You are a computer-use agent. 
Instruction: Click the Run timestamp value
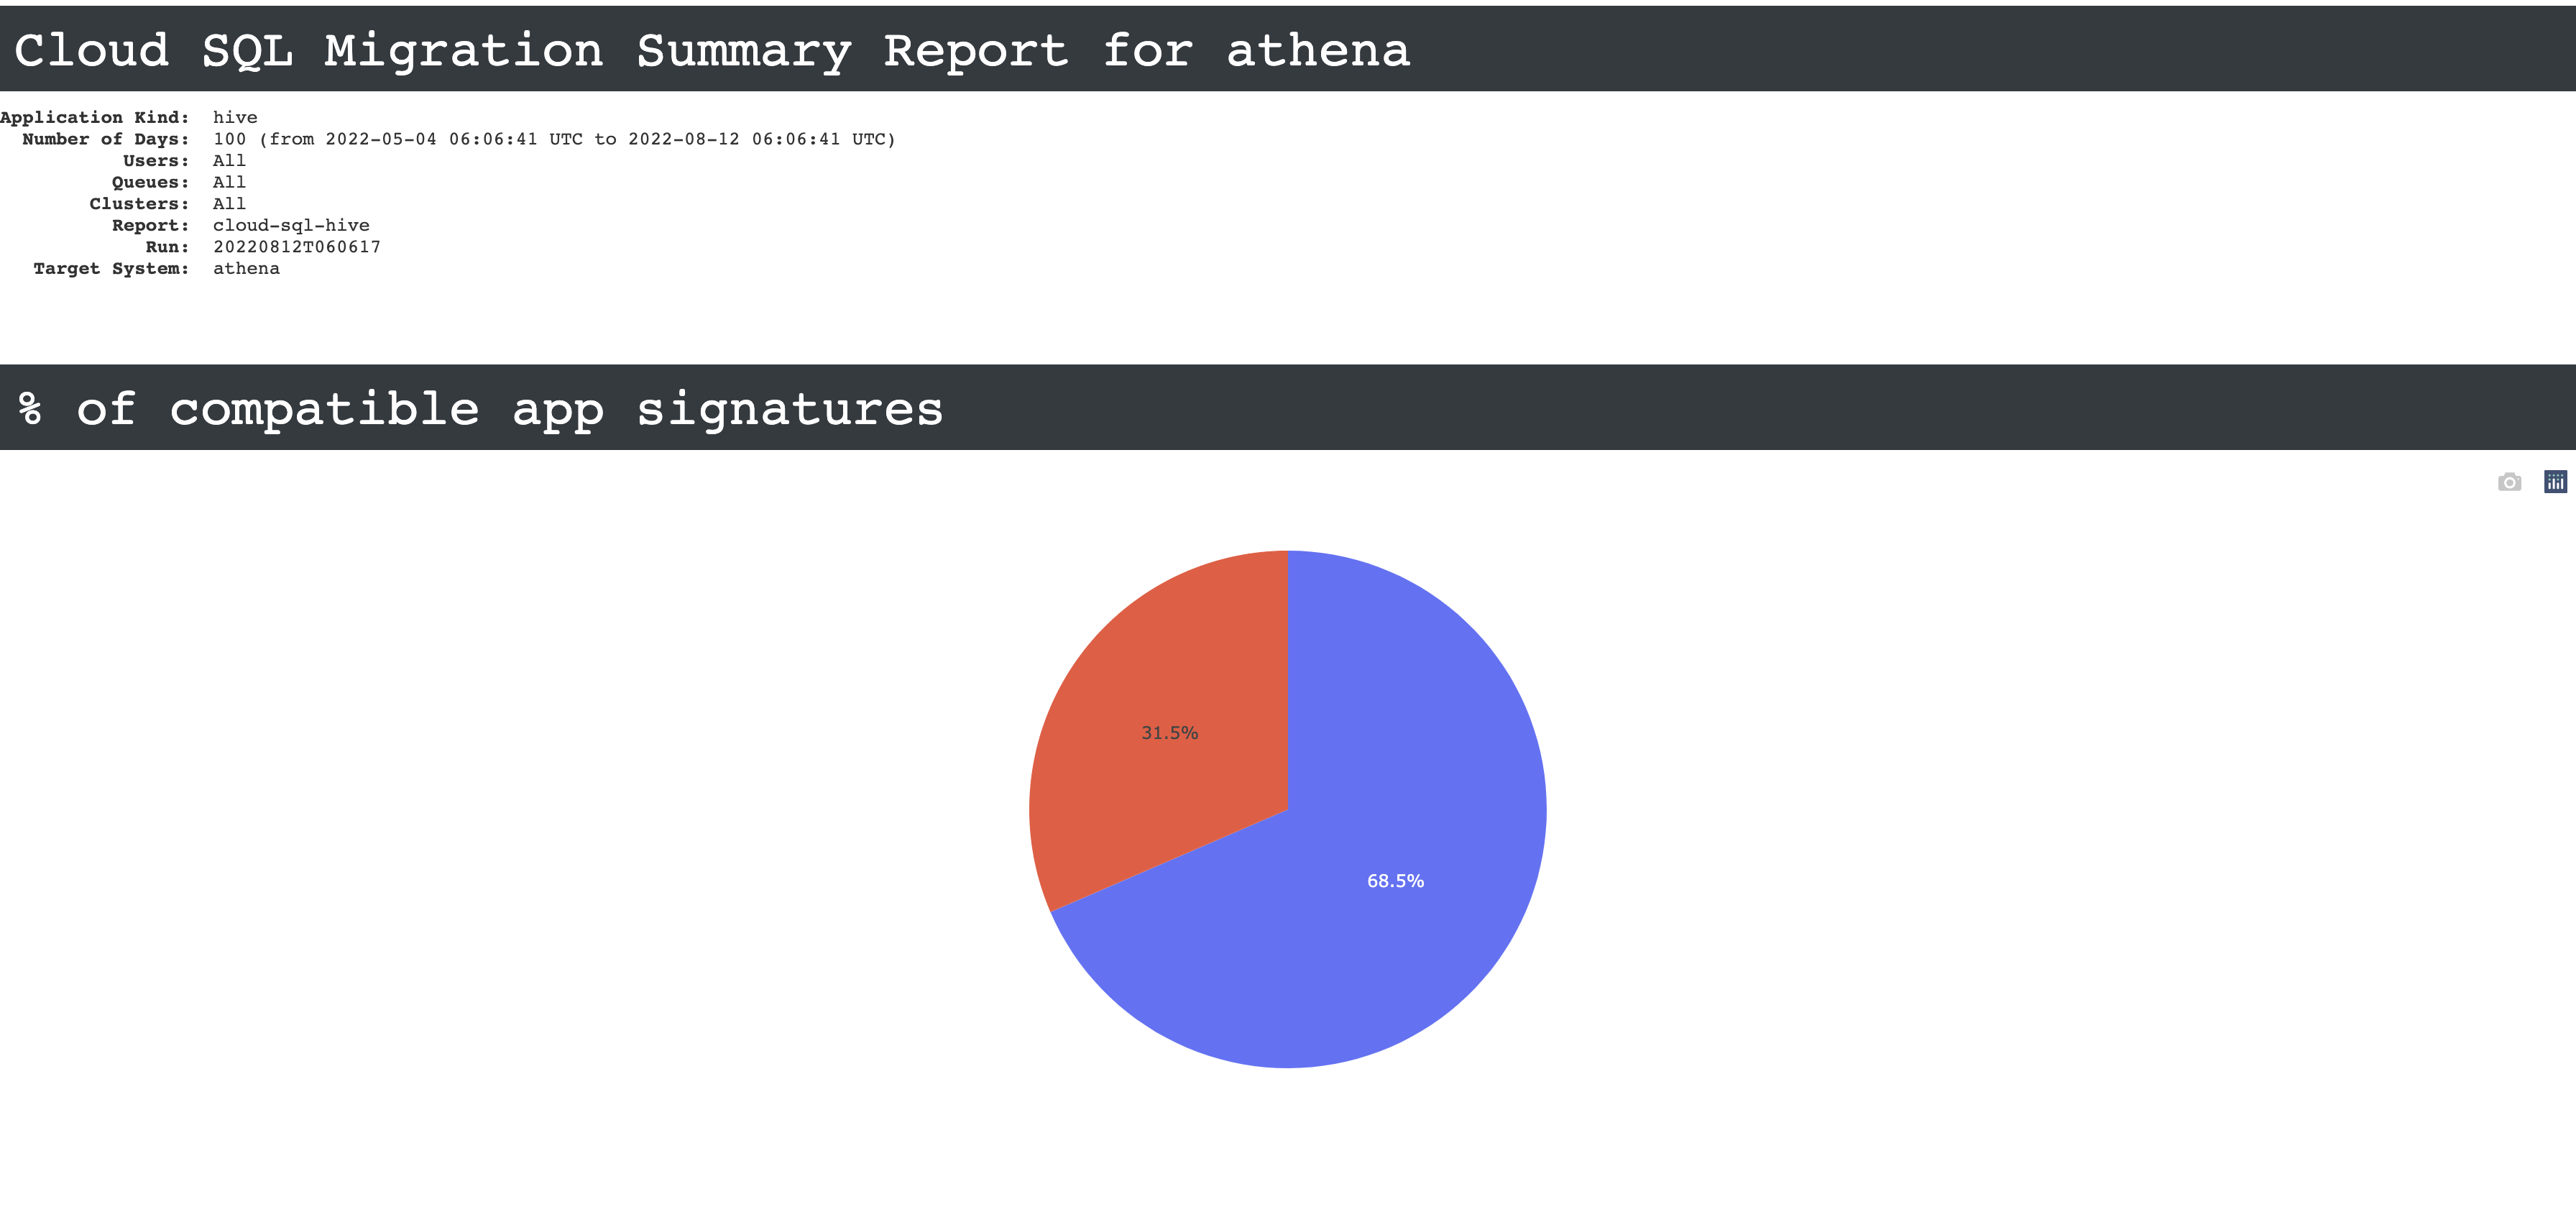(295, 244)
